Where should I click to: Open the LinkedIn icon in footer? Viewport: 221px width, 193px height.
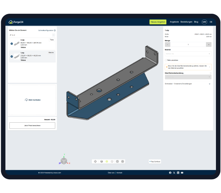(x=178, y=173)
